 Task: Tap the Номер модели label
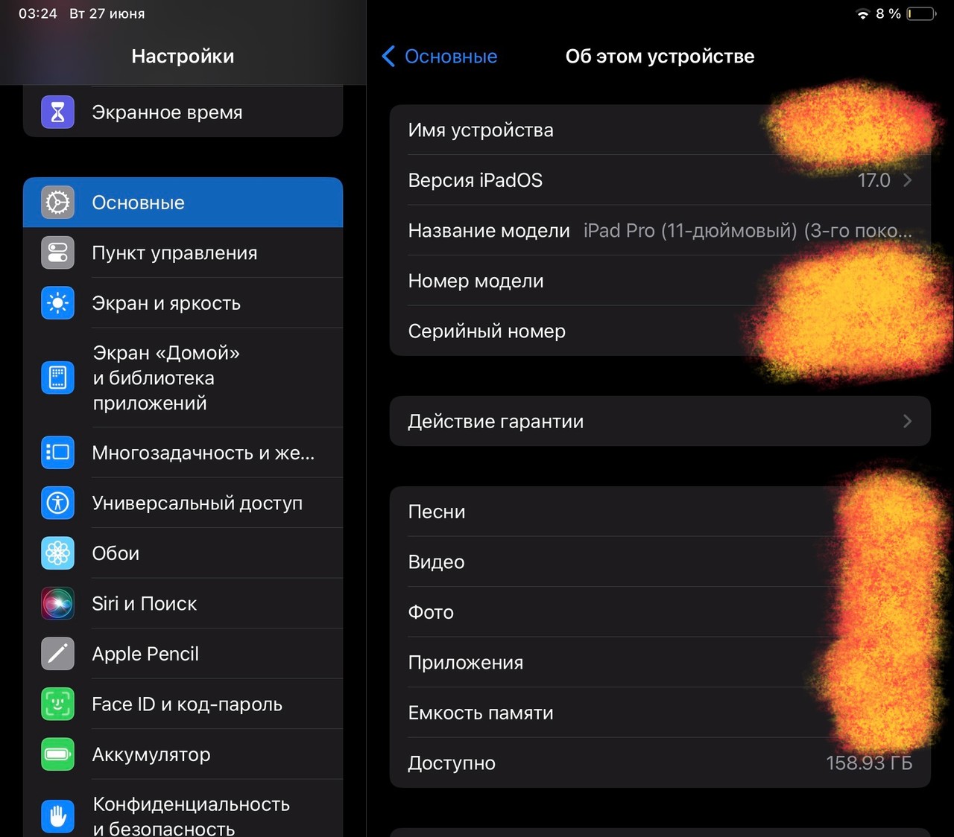coord(476,281)
